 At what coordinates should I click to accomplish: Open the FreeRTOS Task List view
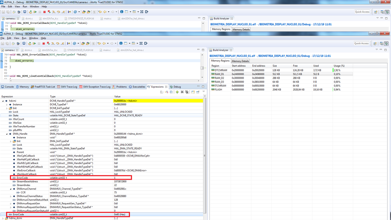coord(43,87)
